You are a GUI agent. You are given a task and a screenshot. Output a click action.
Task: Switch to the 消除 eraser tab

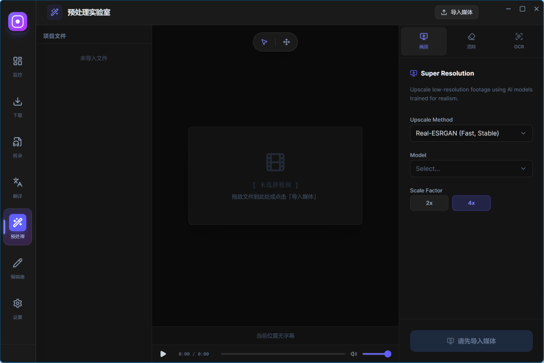click(471, 41)
